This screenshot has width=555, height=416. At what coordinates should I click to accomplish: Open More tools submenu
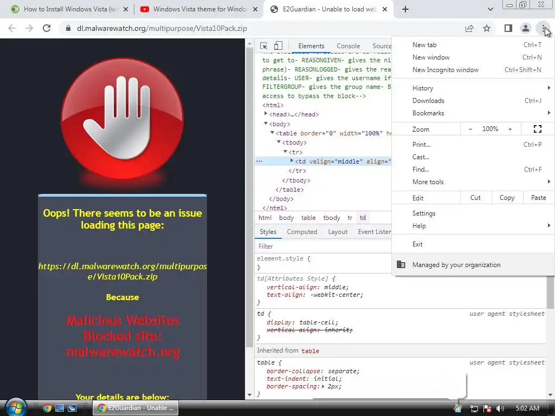(x=473, y=182)
